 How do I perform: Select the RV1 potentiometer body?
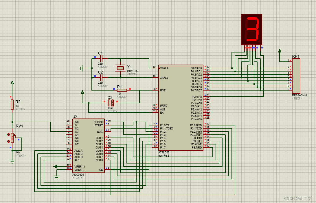coord(12,138)
